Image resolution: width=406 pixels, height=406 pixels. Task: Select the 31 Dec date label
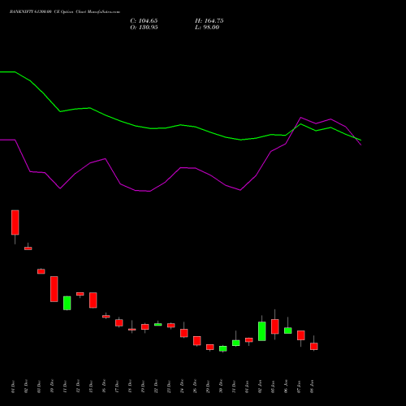click(x=234, y=387)
